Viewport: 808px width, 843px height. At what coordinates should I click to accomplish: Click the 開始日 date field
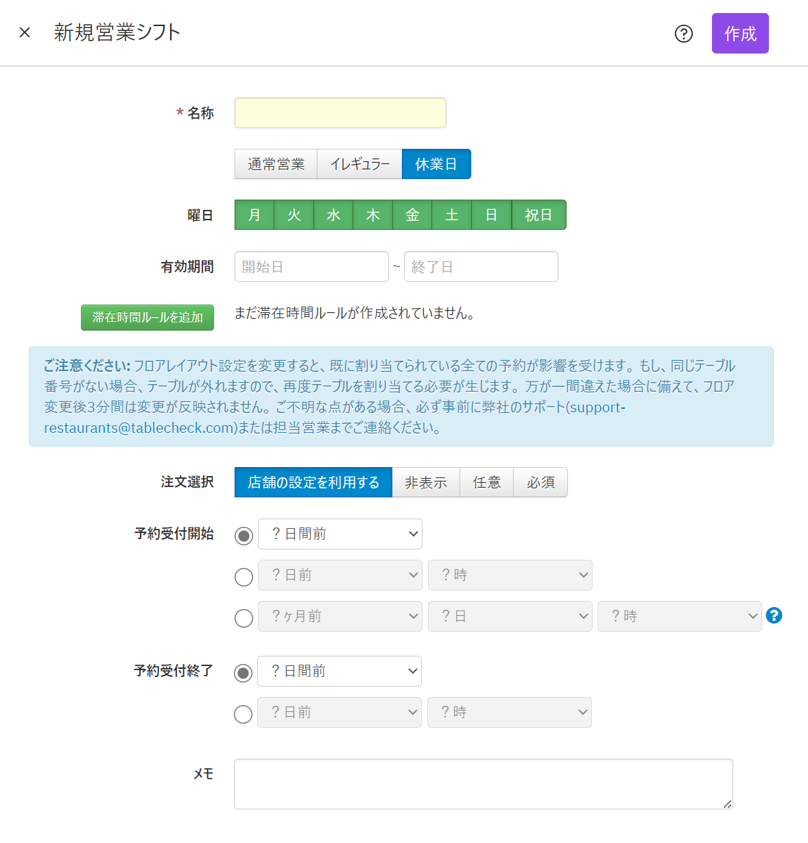coord(311,267)
